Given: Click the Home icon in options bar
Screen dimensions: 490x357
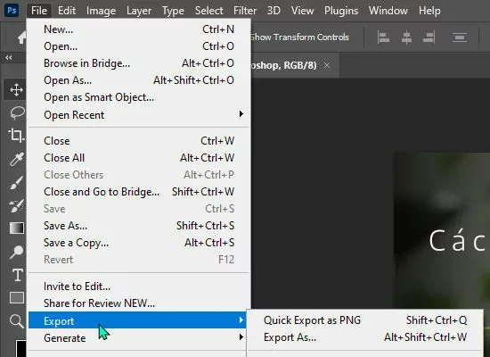Looking at the screenshot, I should coord(22,37).
